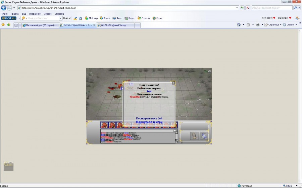Expand command bar overflow chevron

[x=300, y=23]
